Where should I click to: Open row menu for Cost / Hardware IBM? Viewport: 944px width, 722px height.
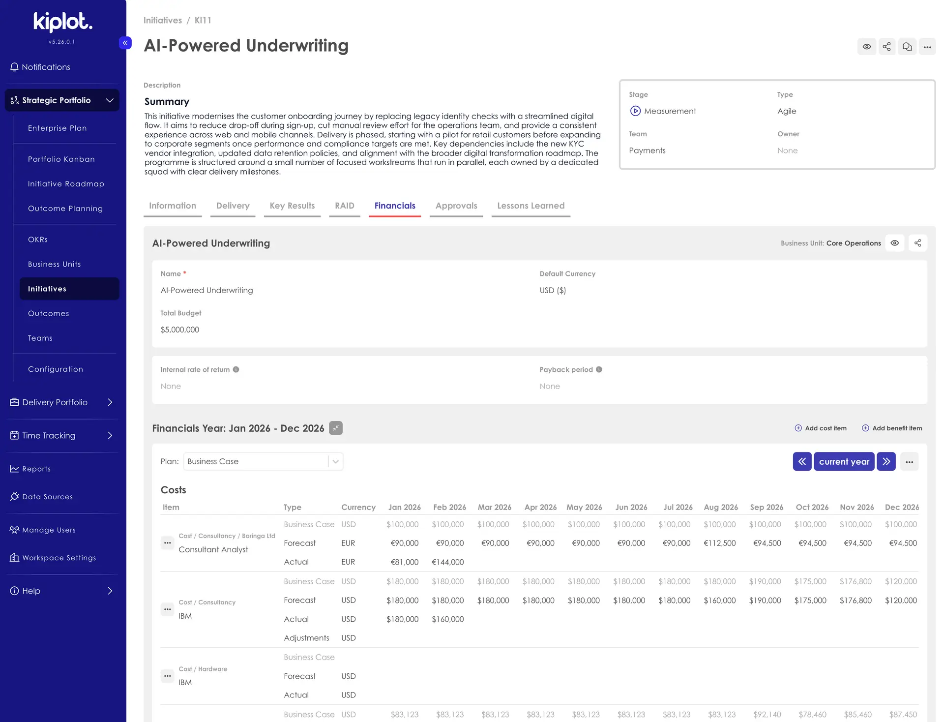(168, 676)
